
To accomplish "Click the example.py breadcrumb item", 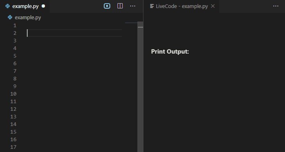I will pyautogui.click(x=28, y=18).
